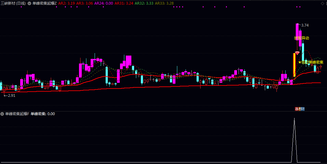Screen dimensions: 327x164
Task: Open the 单峰密集起爆Z indicator dropdown arrow
Action: [29, 3]
